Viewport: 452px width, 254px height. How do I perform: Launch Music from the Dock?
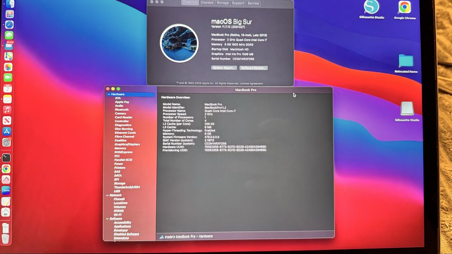pyautogui.click(x=7, y=110)
